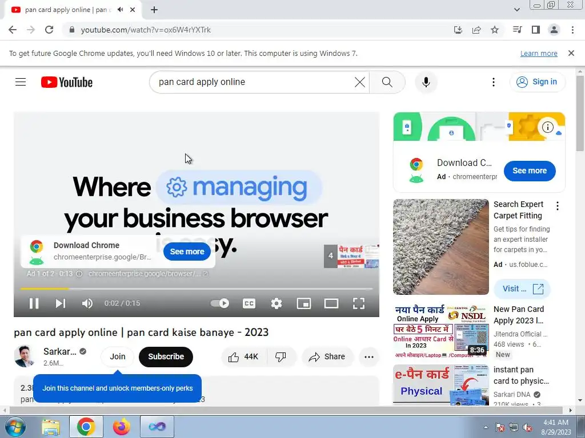Share the video
The width and height of the screenshot is (585, 438).
327,357
